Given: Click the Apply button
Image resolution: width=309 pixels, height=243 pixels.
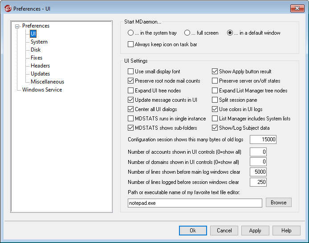Looking at the screenshot, I should tap(255, 231).
